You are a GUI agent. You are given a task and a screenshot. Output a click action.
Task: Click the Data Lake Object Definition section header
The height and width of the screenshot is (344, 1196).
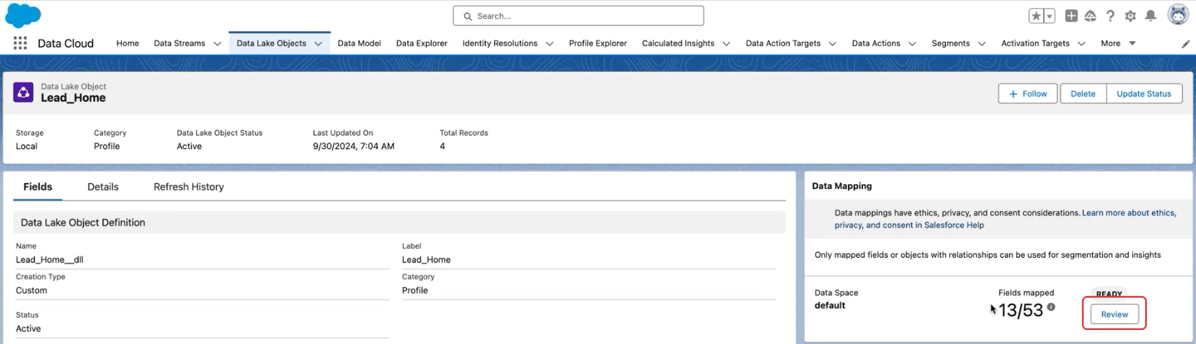click(399, 222)
